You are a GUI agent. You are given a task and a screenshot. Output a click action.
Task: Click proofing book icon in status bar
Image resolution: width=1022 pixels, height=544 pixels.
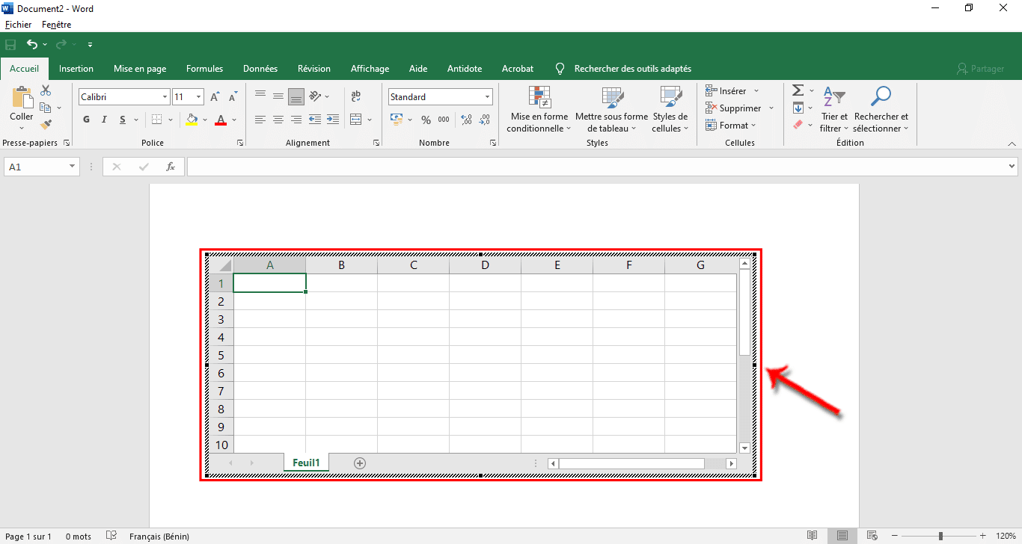(x=111, y=536)
